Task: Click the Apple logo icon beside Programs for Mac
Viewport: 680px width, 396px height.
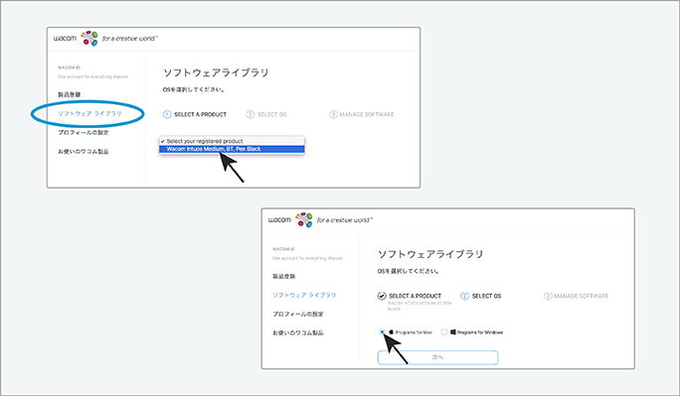Action: [391, 331]
